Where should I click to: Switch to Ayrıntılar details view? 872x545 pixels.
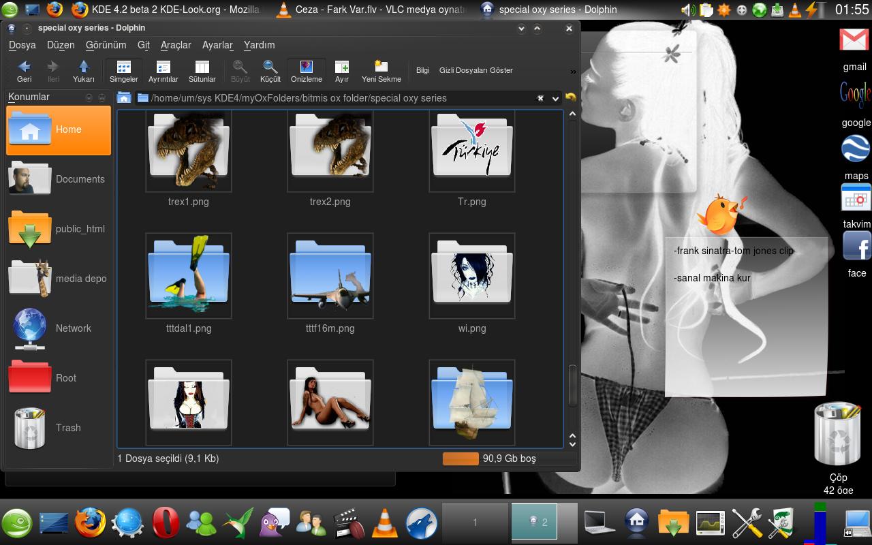coord(163,71)
